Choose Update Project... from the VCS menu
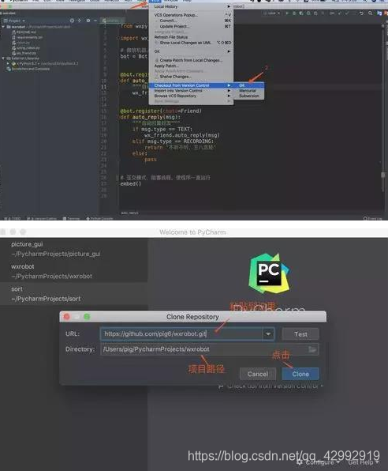 click(x=191, y=26)
